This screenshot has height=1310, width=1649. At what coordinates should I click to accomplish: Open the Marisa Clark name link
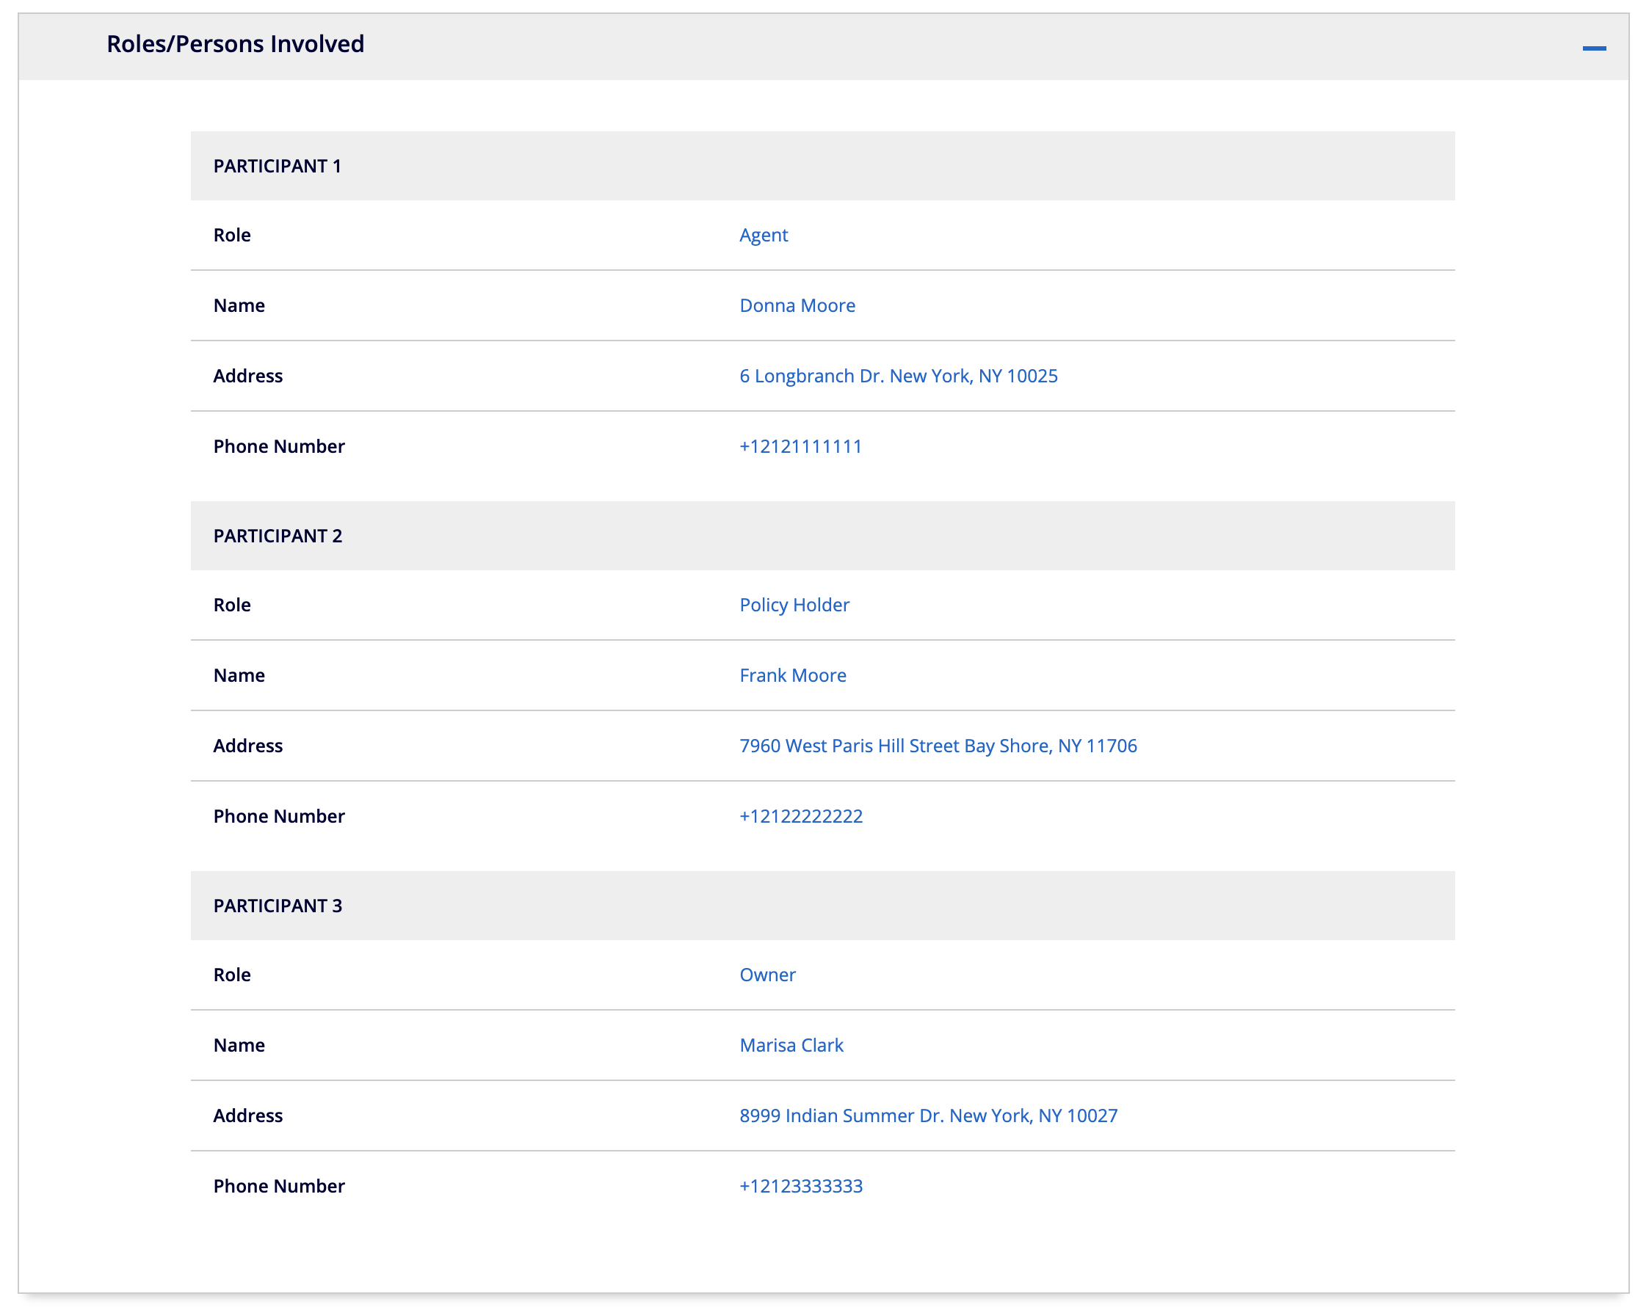790,1044
